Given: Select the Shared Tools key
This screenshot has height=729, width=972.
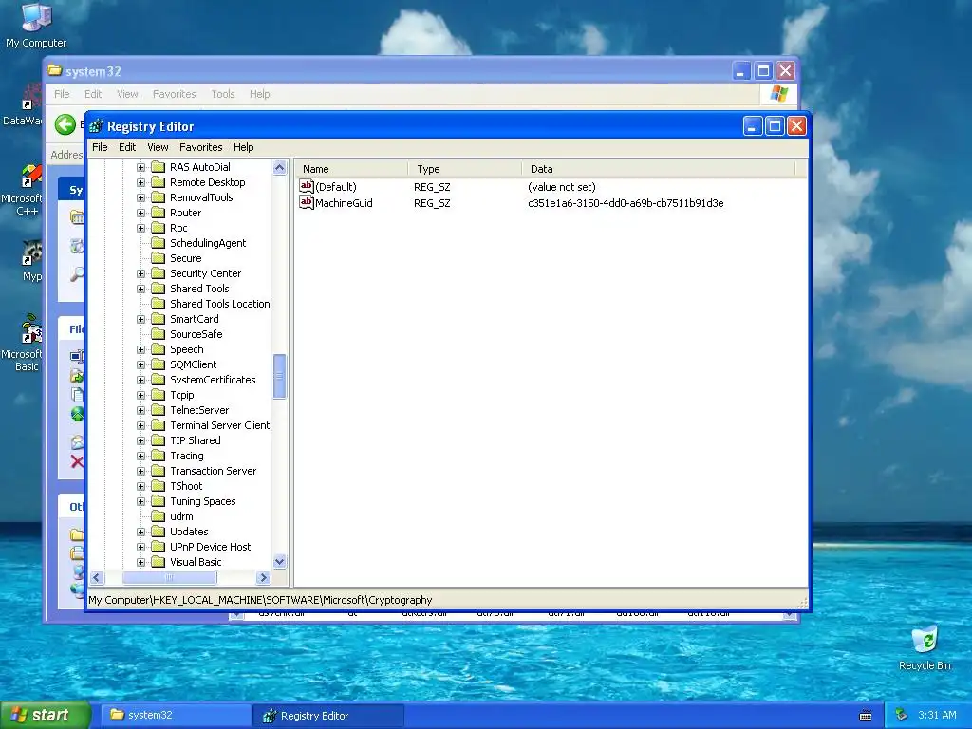Looking at the screenshot, I should click(199, 289).
